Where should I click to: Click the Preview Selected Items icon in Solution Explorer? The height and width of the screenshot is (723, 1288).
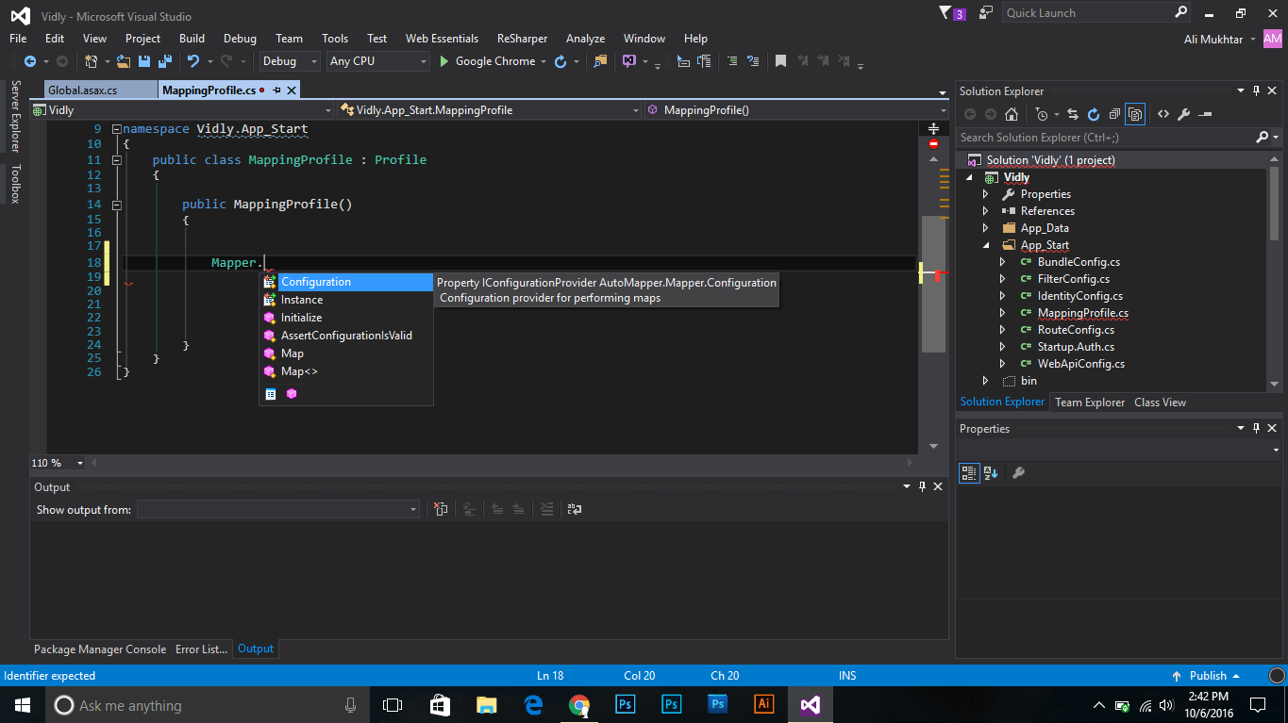click(1205, 114)
